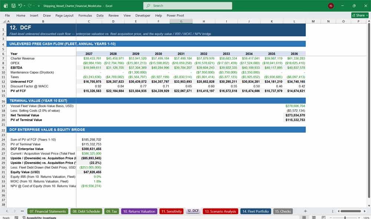Select the Unlevered FCF row label
Screen dimensions: 371x219
click(22, 82)
